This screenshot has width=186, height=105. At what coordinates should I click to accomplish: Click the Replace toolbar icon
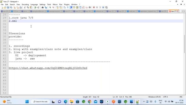[46, 8]
